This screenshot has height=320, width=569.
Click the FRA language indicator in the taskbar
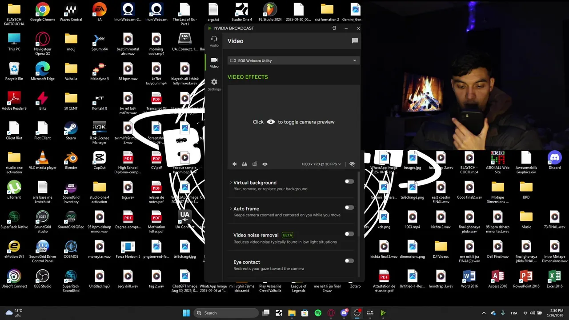point(514,313)
